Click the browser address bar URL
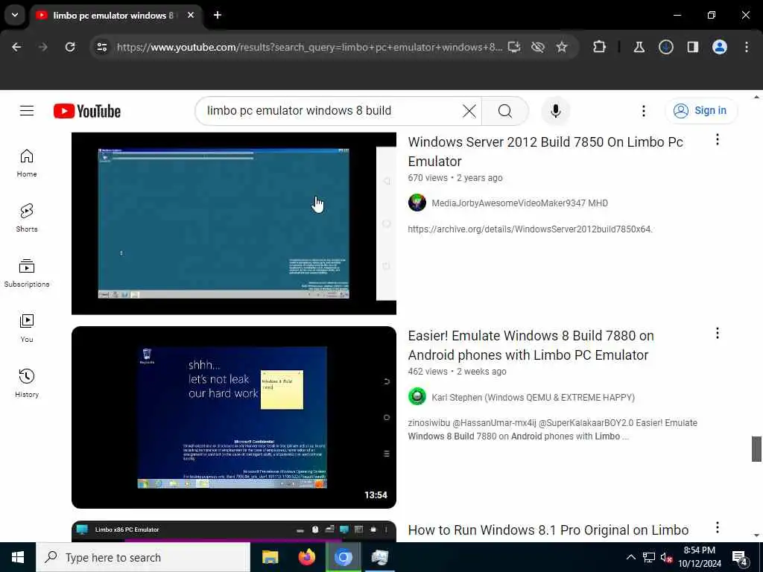 coord(309,47)
